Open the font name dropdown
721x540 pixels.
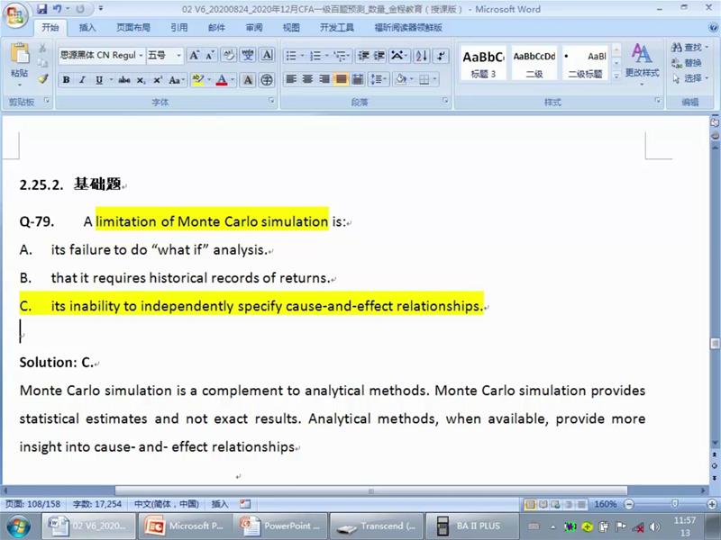pos(141,56)
